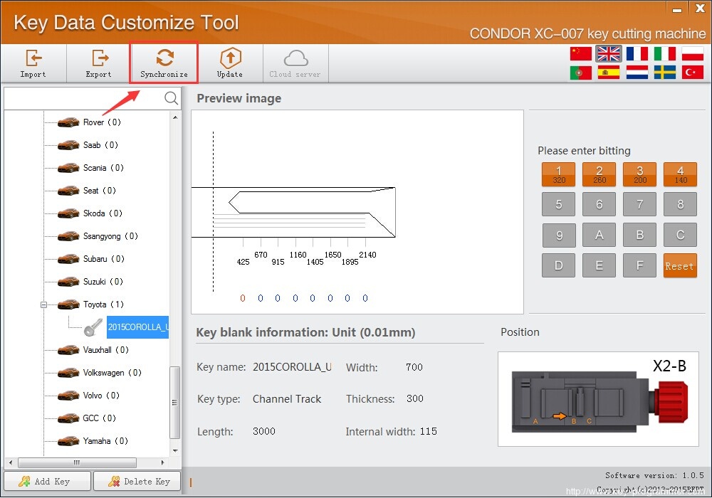712x498 pixels.
Task: Click the grey bitting button 7
Action: tap(640, 204)
